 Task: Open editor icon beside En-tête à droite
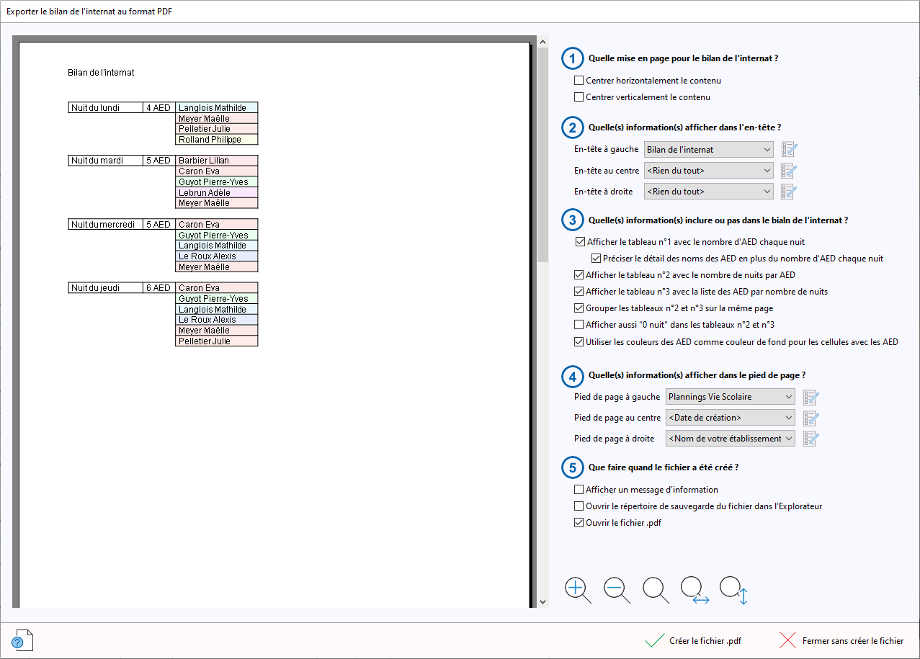[790, 192]
